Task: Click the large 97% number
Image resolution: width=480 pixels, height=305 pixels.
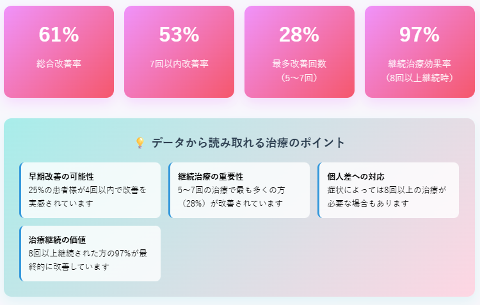Action: 420,35
